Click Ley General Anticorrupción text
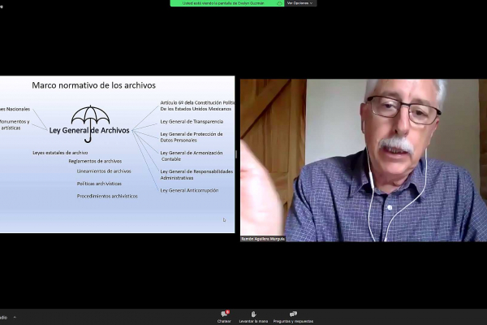Image resolution: width=487 pixels, height=325 pixels. point(189,190)
